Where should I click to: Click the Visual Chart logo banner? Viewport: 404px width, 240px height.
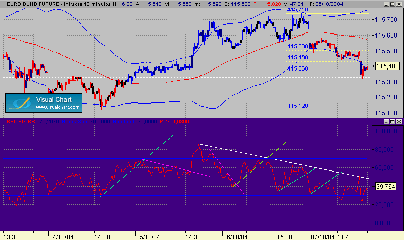pyautogui.click(x=44, y=103)
